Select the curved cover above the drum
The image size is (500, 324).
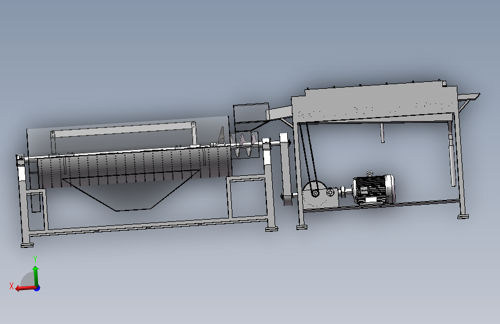127,135
